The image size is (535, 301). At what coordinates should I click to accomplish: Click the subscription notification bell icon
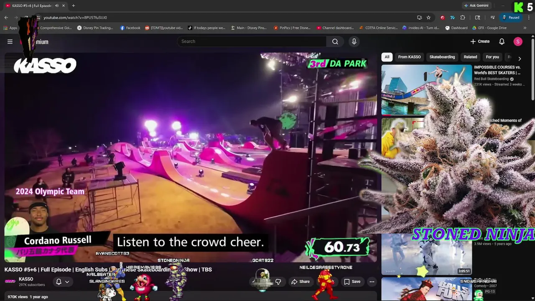click(x=59, y=282)
